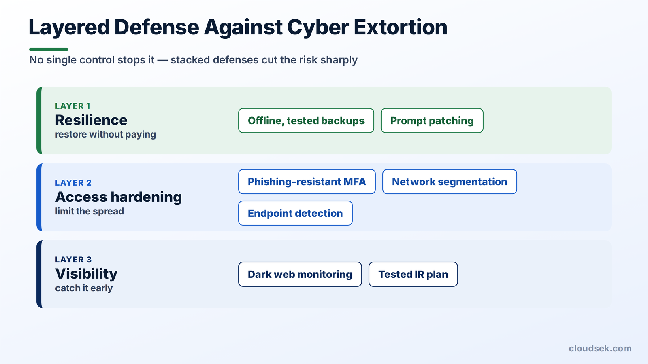Click the 'Access hardening' heading
The image size is (648, 364).
pyautogui.click(x=118, y=197)
